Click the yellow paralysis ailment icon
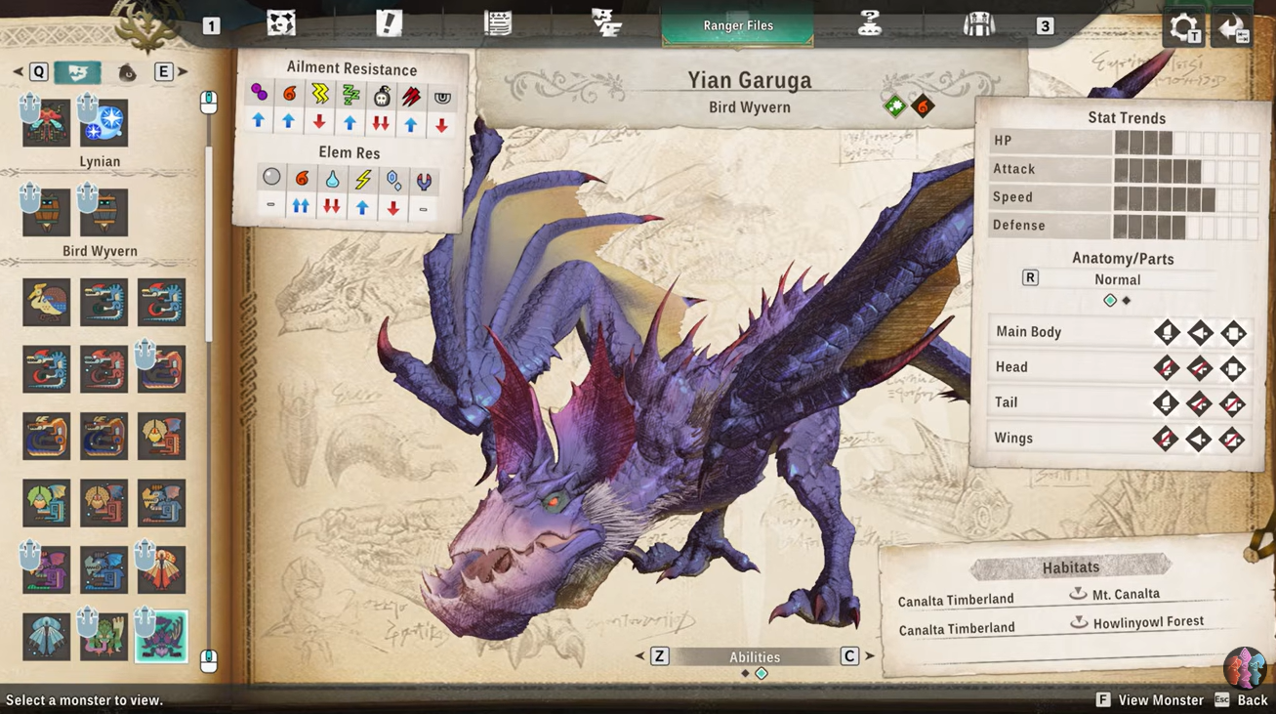Image resolution: width=1276 pixels, height=714 pixels. (x=319, y=94)
